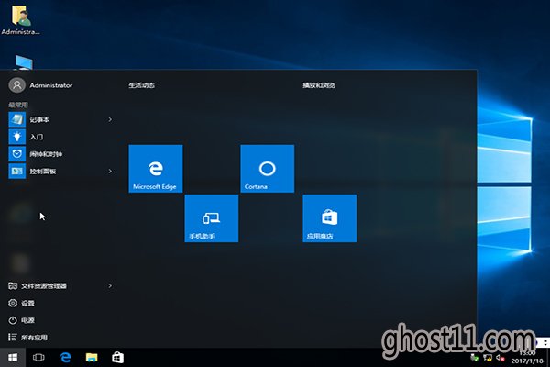Open the Store icon on the taskbar
Viewport: 550px width, 367px height.
117,358
